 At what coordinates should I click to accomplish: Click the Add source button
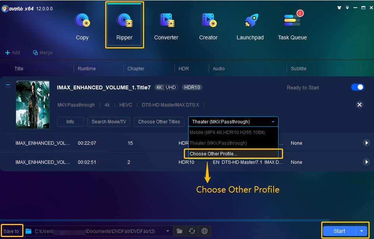pos(13,52)
